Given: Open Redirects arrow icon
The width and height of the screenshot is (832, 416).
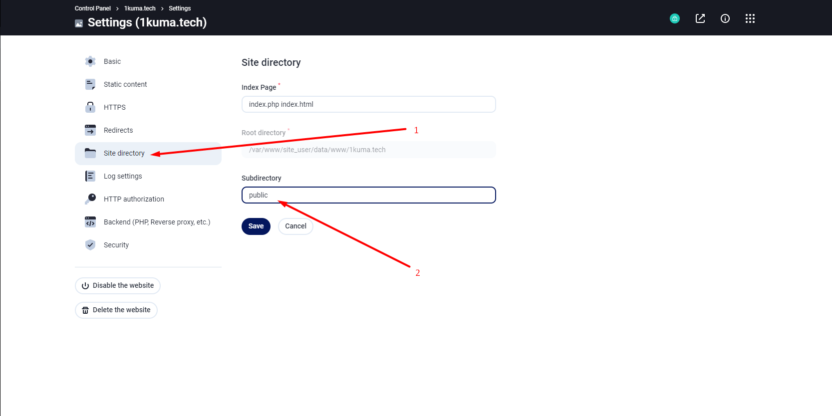Looking at the screenshot, I should pos(90,130).
